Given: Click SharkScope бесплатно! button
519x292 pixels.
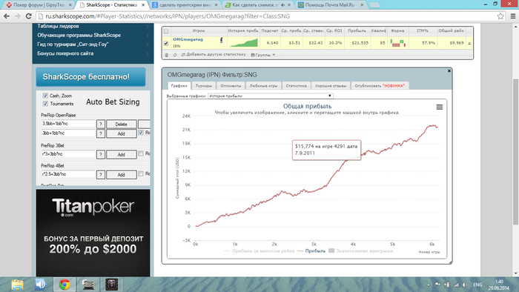Looking at the screenshot, I should click(90, 77).
